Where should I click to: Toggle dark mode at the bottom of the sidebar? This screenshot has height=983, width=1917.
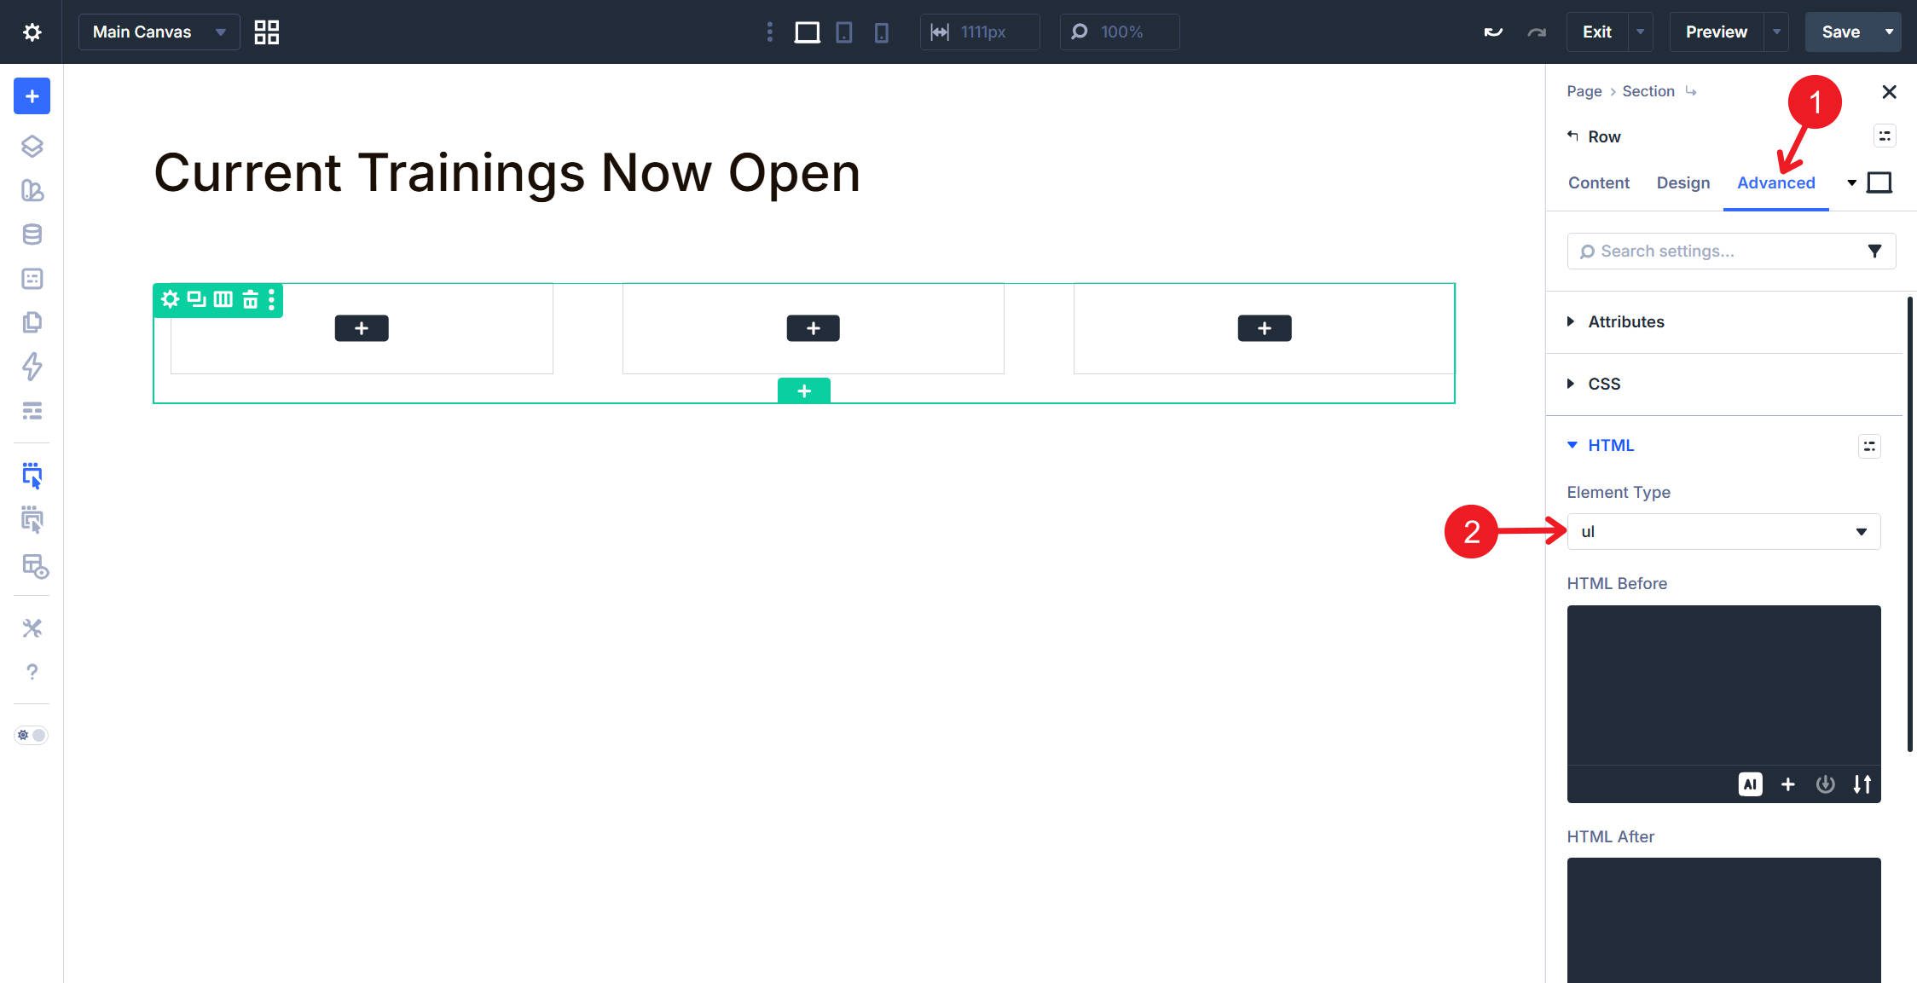[x=32, y=735]
